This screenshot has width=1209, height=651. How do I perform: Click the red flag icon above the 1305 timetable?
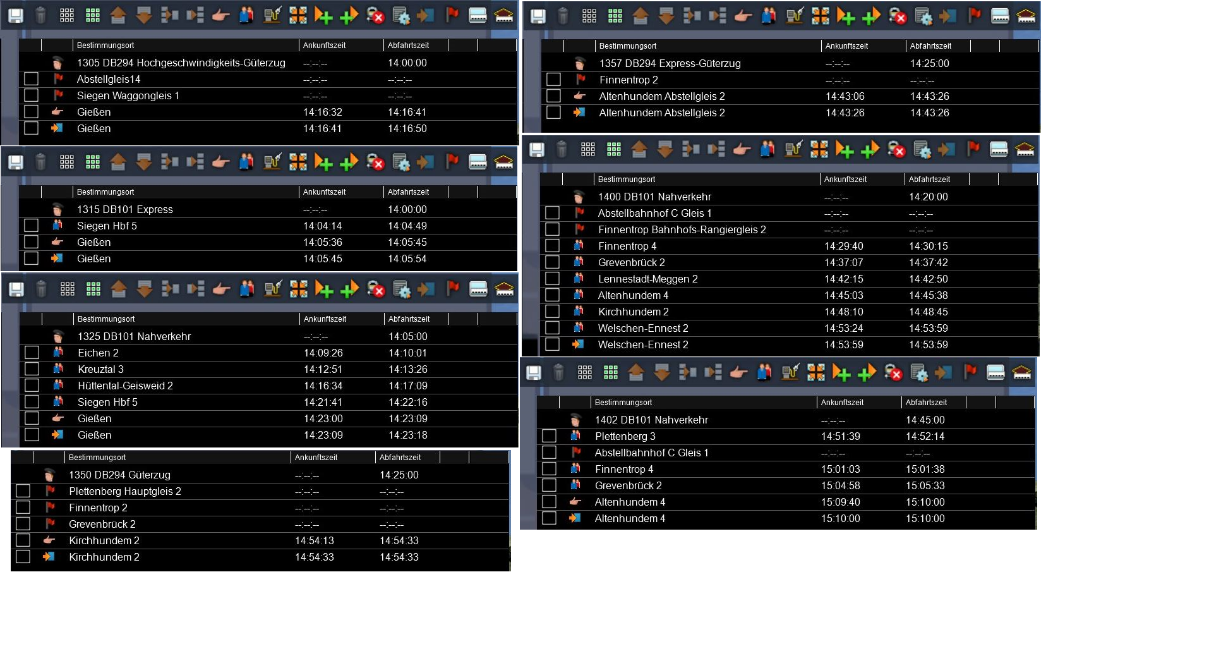tap(452, 16)
